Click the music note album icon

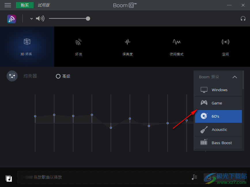click(9, 178)
